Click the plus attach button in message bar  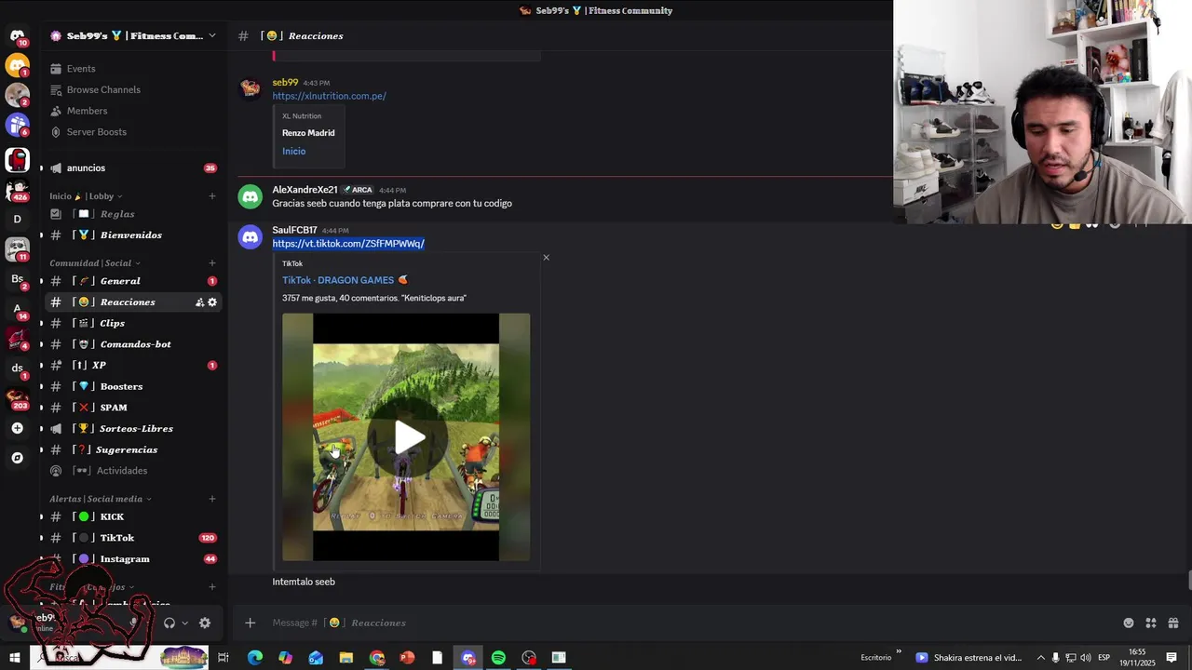tap(250, 623)
